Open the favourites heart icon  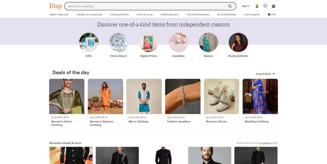265,6
